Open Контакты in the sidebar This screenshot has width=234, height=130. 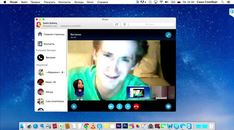click(49, 44)
